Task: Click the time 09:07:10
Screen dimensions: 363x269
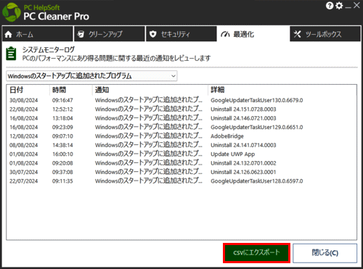Action: click(62, 136)
